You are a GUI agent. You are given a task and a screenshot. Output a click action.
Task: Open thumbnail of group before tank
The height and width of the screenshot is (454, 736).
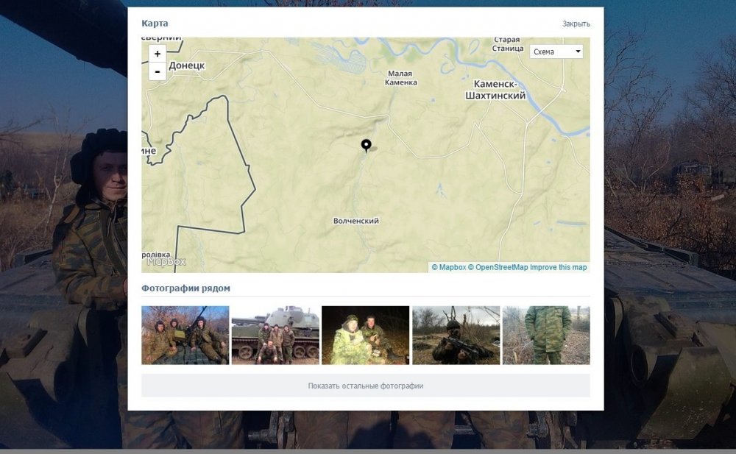pyautogui.click(x=275, y=335)
